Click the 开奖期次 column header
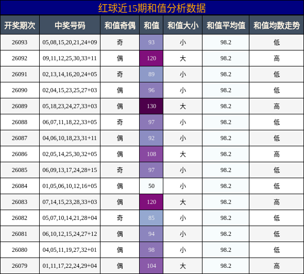Image resolution: width=304 pixels, height=274 pixels. click(x=20, y=25)
